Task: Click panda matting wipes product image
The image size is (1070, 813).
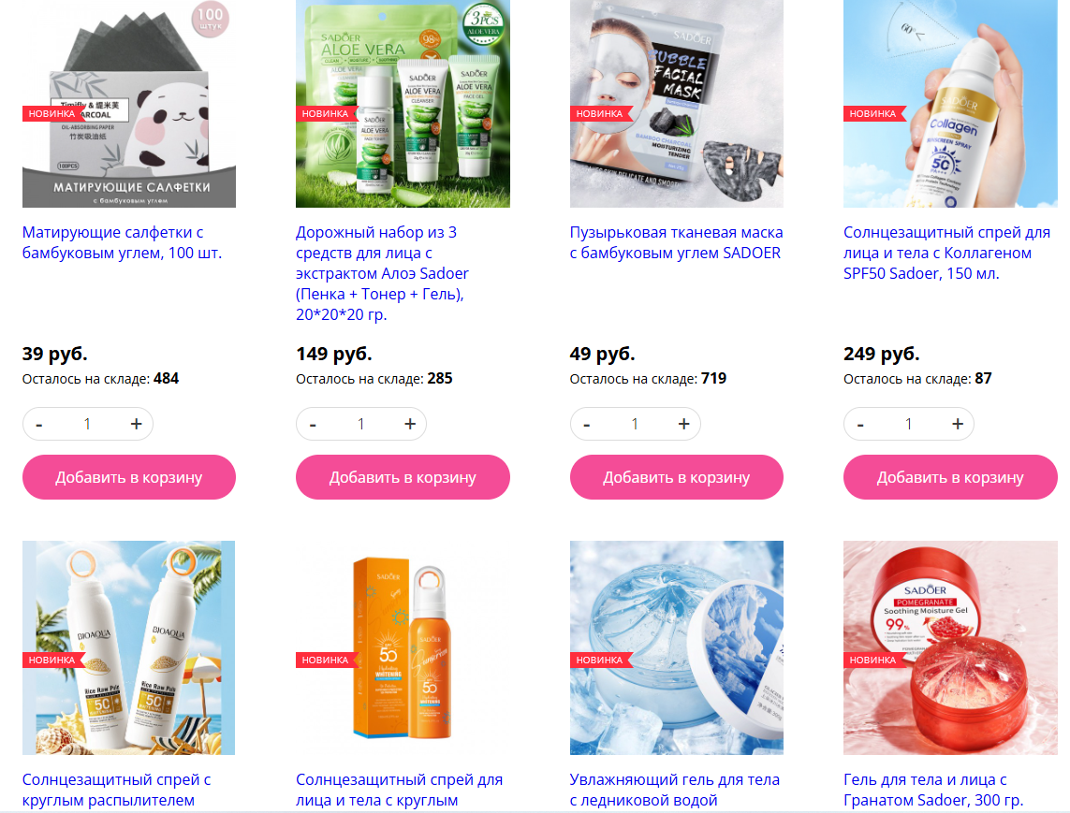Action: 129,104
